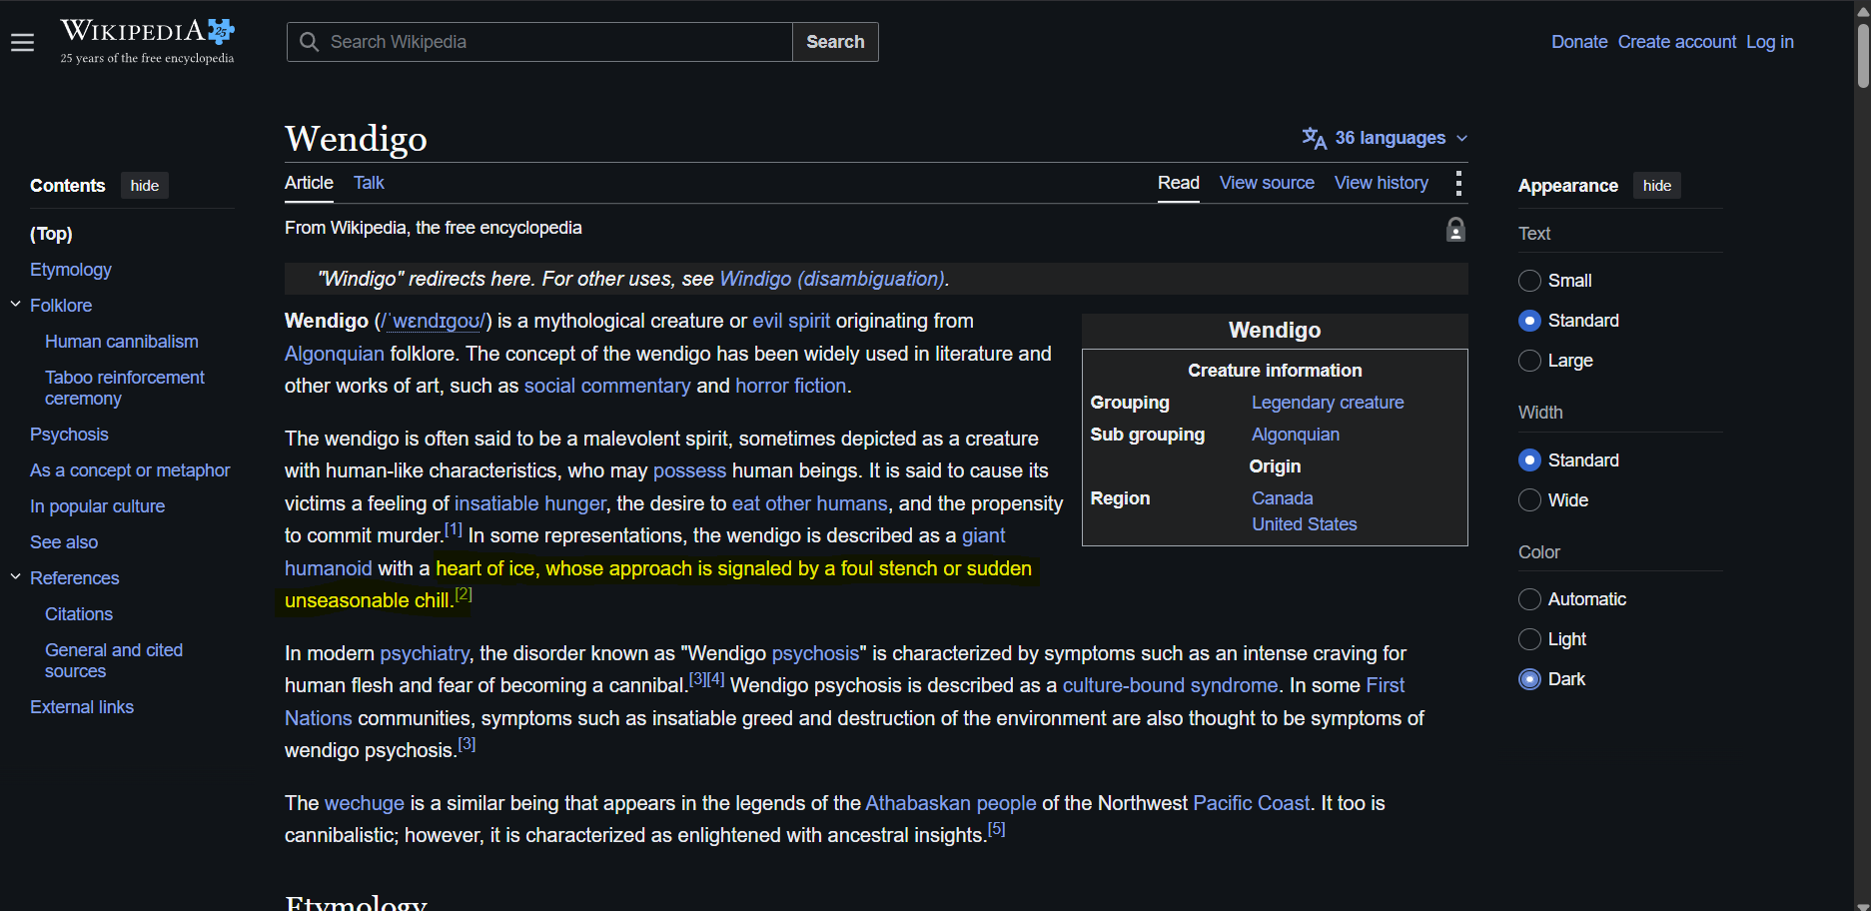Click citation reference [5]

coord(997,829)
